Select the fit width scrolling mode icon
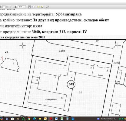This screenshot has height=121, width=126. point(29,7)
